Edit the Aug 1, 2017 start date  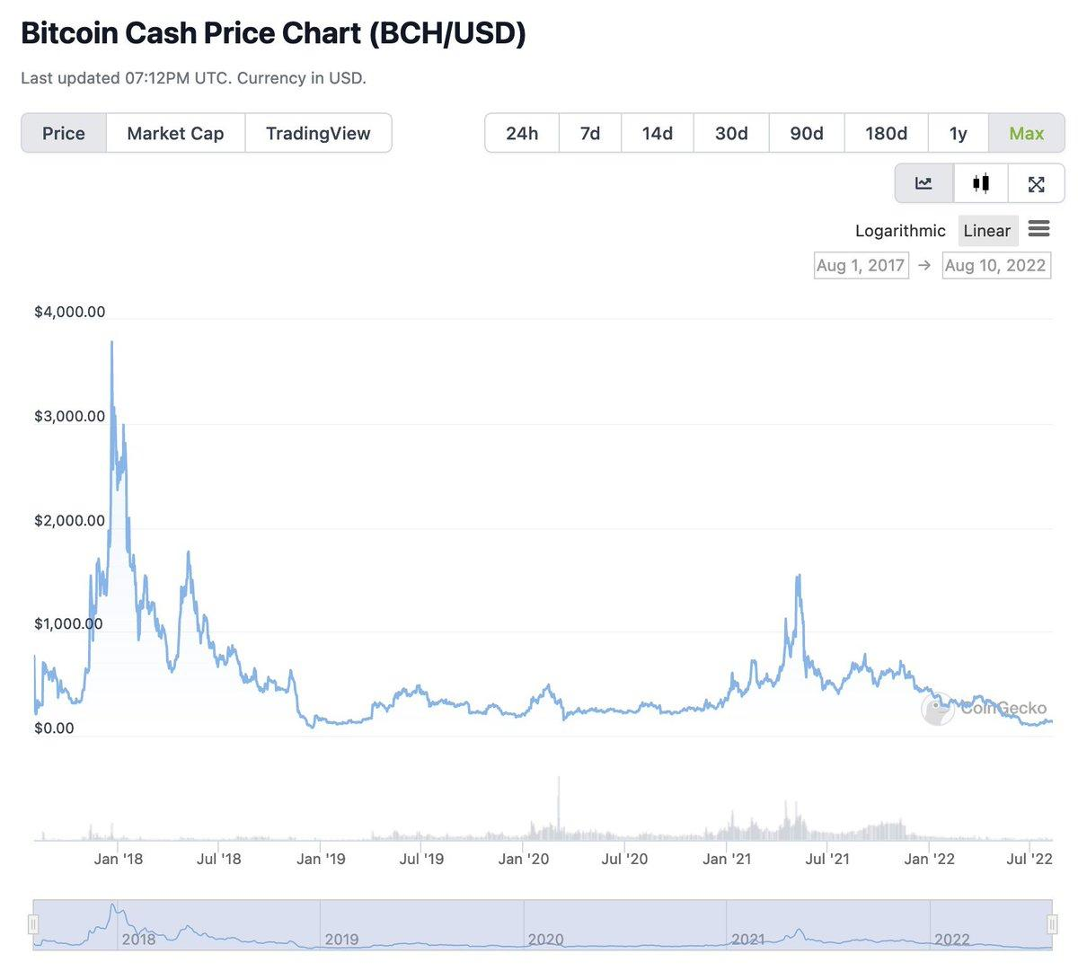[861, 266]
